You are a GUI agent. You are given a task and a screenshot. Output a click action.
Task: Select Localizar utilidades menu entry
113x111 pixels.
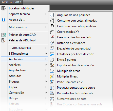pos(22,8)
